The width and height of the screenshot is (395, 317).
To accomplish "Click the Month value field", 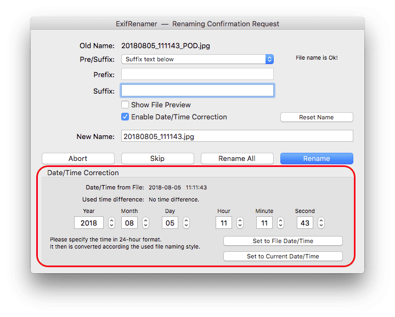I will click(x=129, y=223).
